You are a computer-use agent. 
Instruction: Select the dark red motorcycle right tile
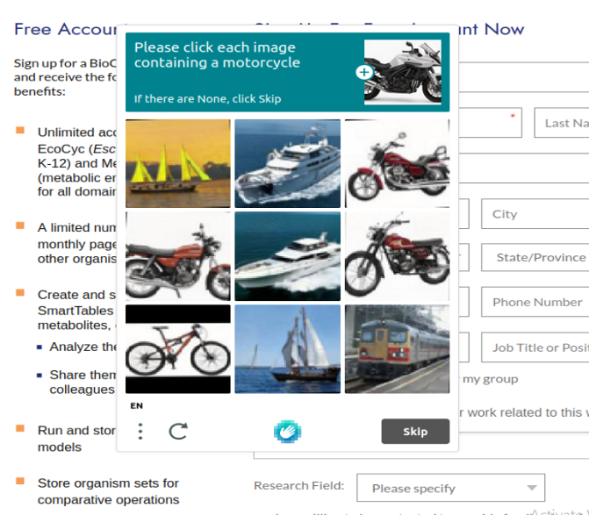point(397,256)
